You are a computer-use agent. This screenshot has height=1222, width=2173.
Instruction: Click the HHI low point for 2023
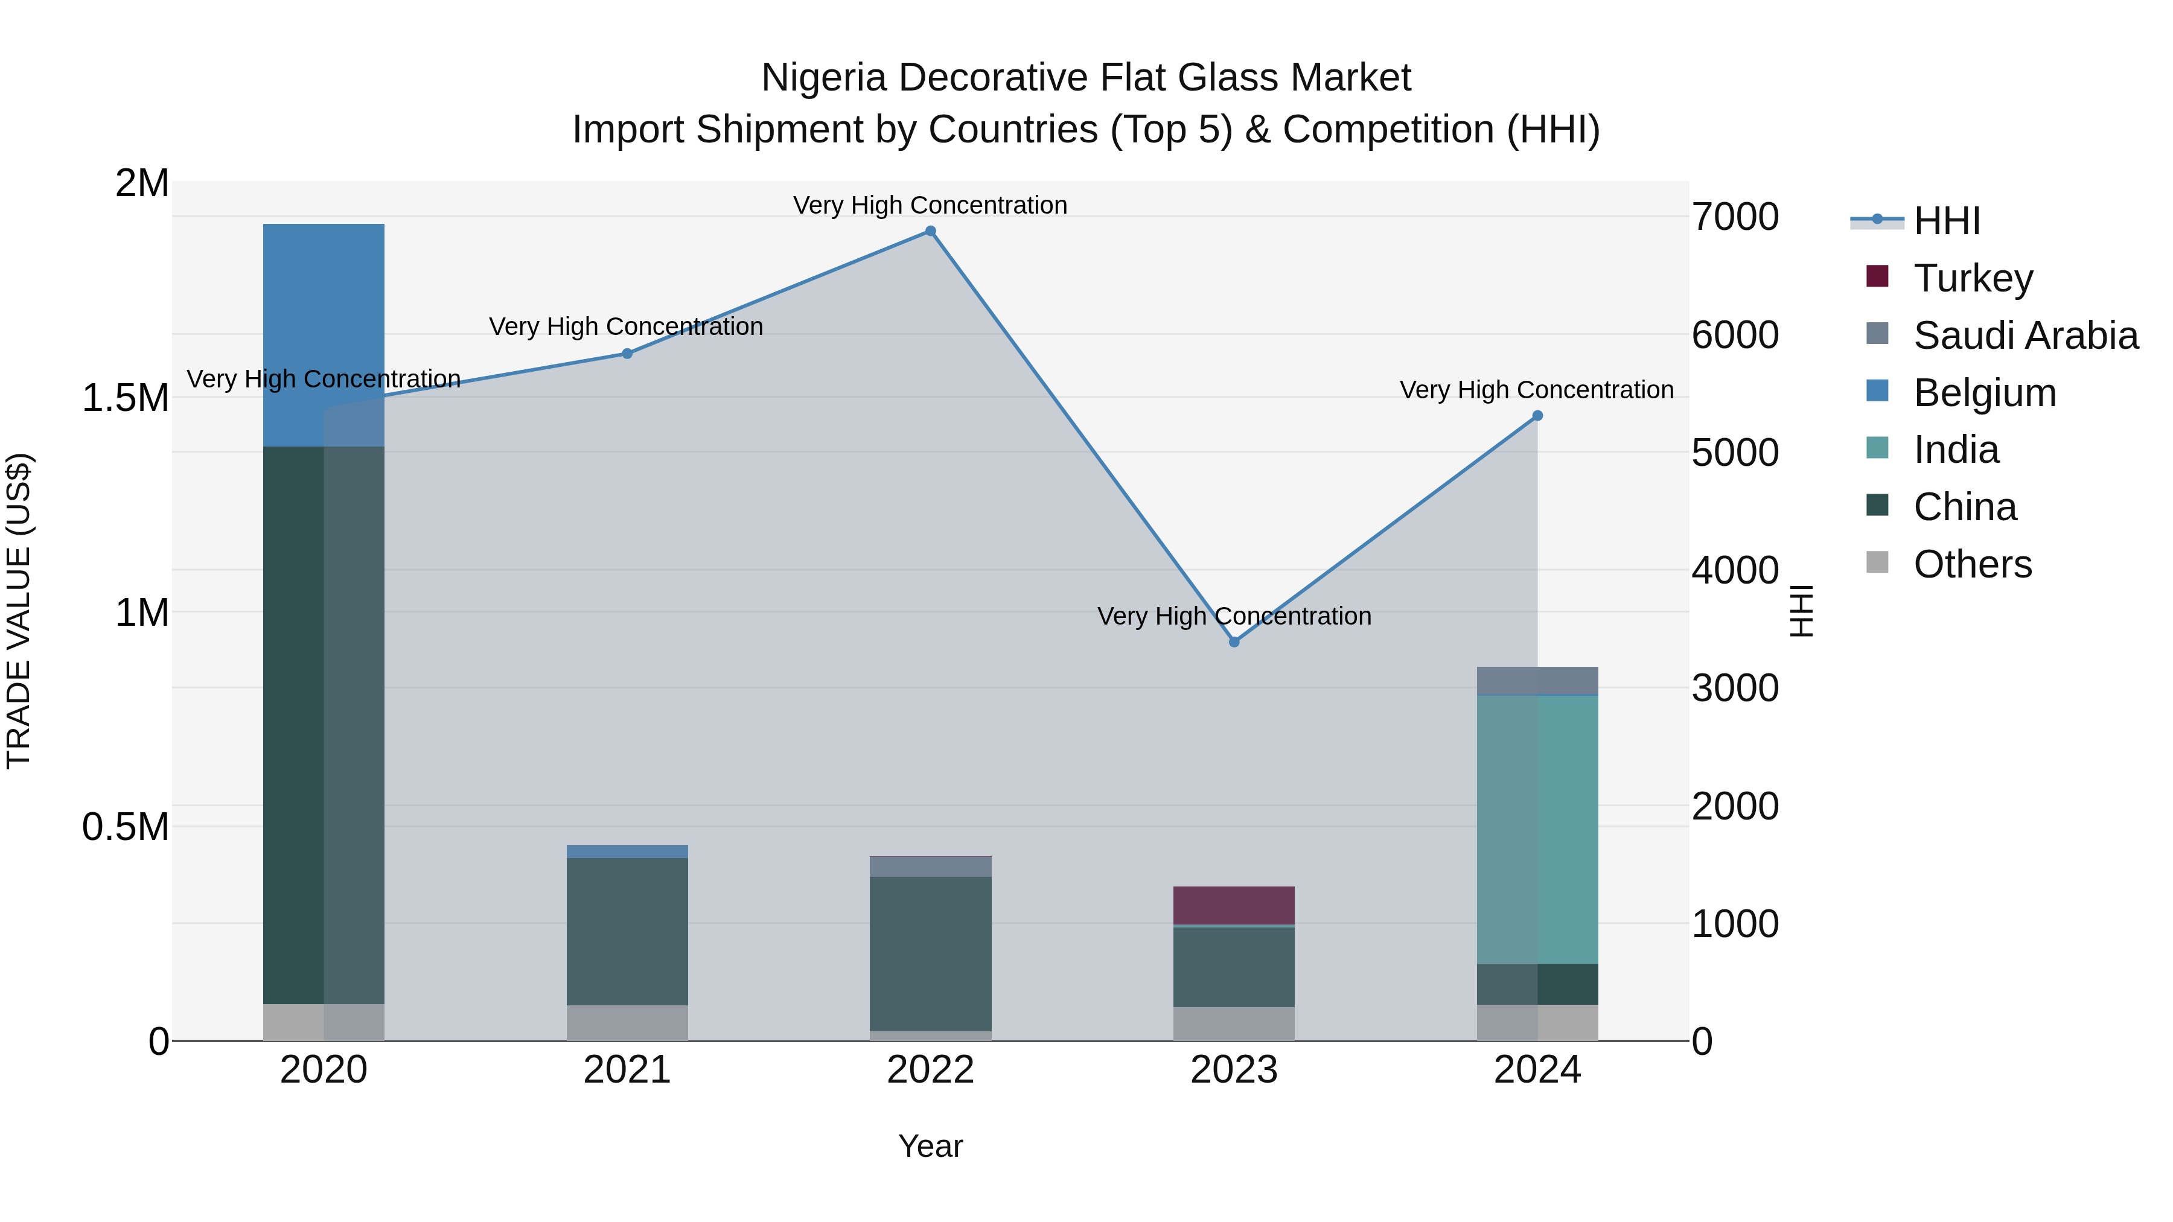pos(1234,642)
